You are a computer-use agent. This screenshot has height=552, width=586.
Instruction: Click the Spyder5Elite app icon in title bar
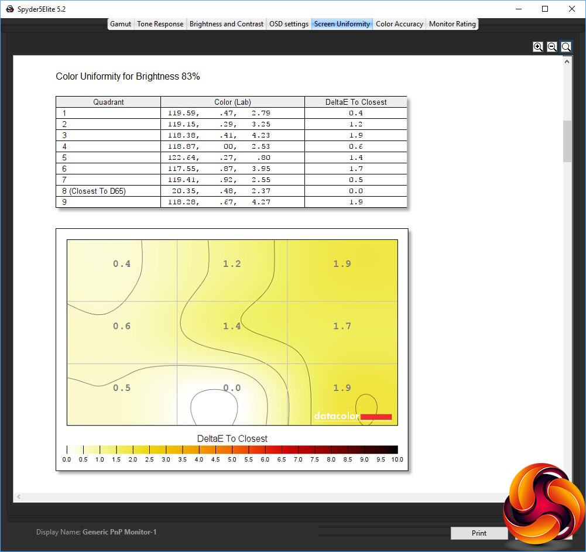pos(10,9)
